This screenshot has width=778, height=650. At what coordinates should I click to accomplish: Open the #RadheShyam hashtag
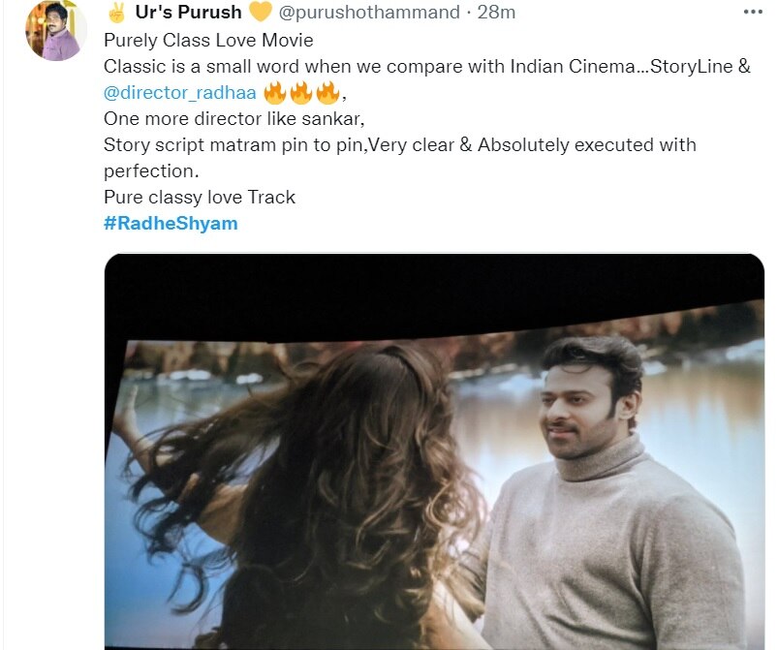click(169, 223)
